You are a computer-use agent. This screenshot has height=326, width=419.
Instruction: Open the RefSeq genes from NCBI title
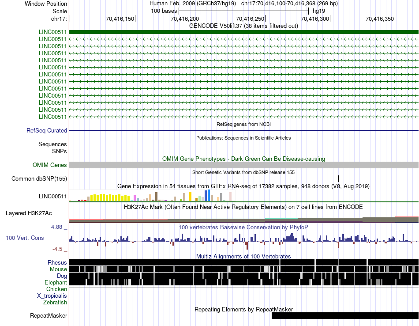point(243,124)
